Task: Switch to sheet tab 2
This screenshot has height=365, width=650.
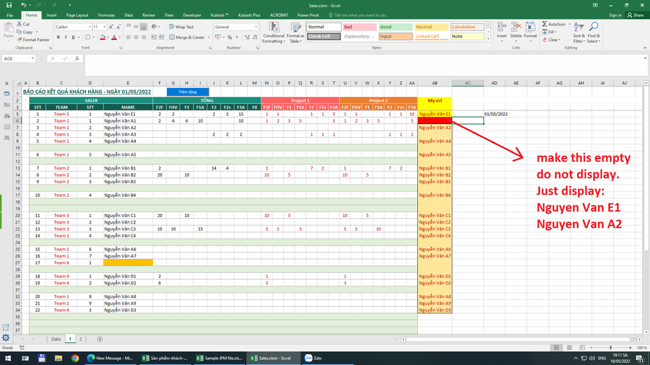Action: coord(81,339)
